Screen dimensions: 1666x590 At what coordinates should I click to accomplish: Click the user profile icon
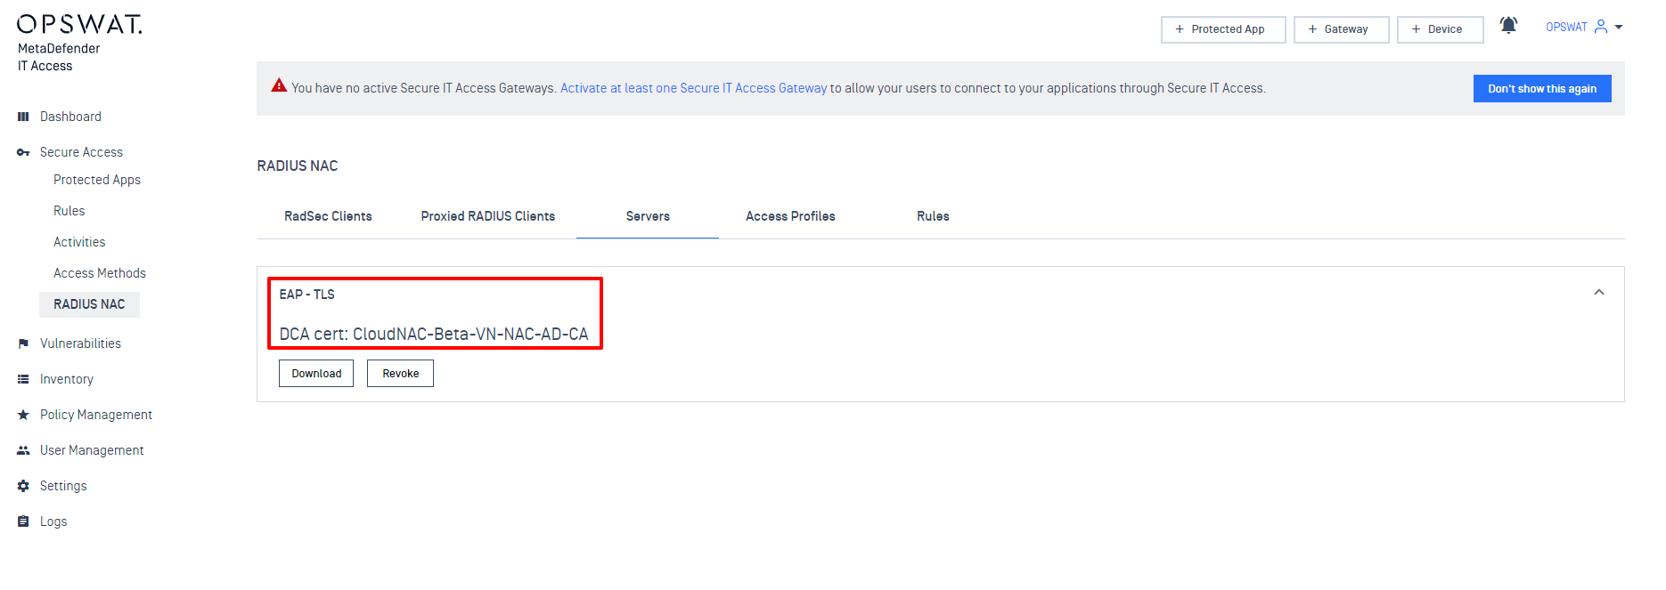coord(1601,27)
